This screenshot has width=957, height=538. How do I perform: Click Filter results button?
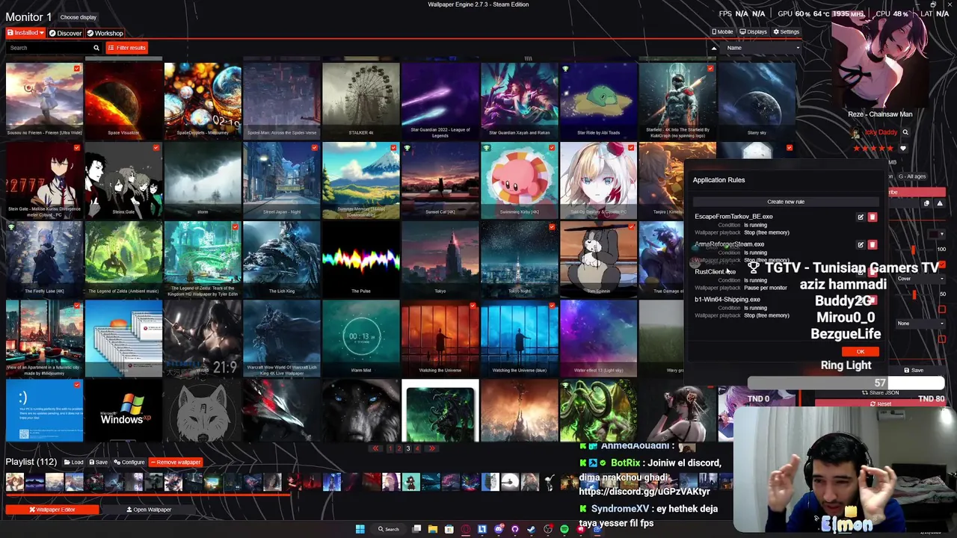pos(126,48)
